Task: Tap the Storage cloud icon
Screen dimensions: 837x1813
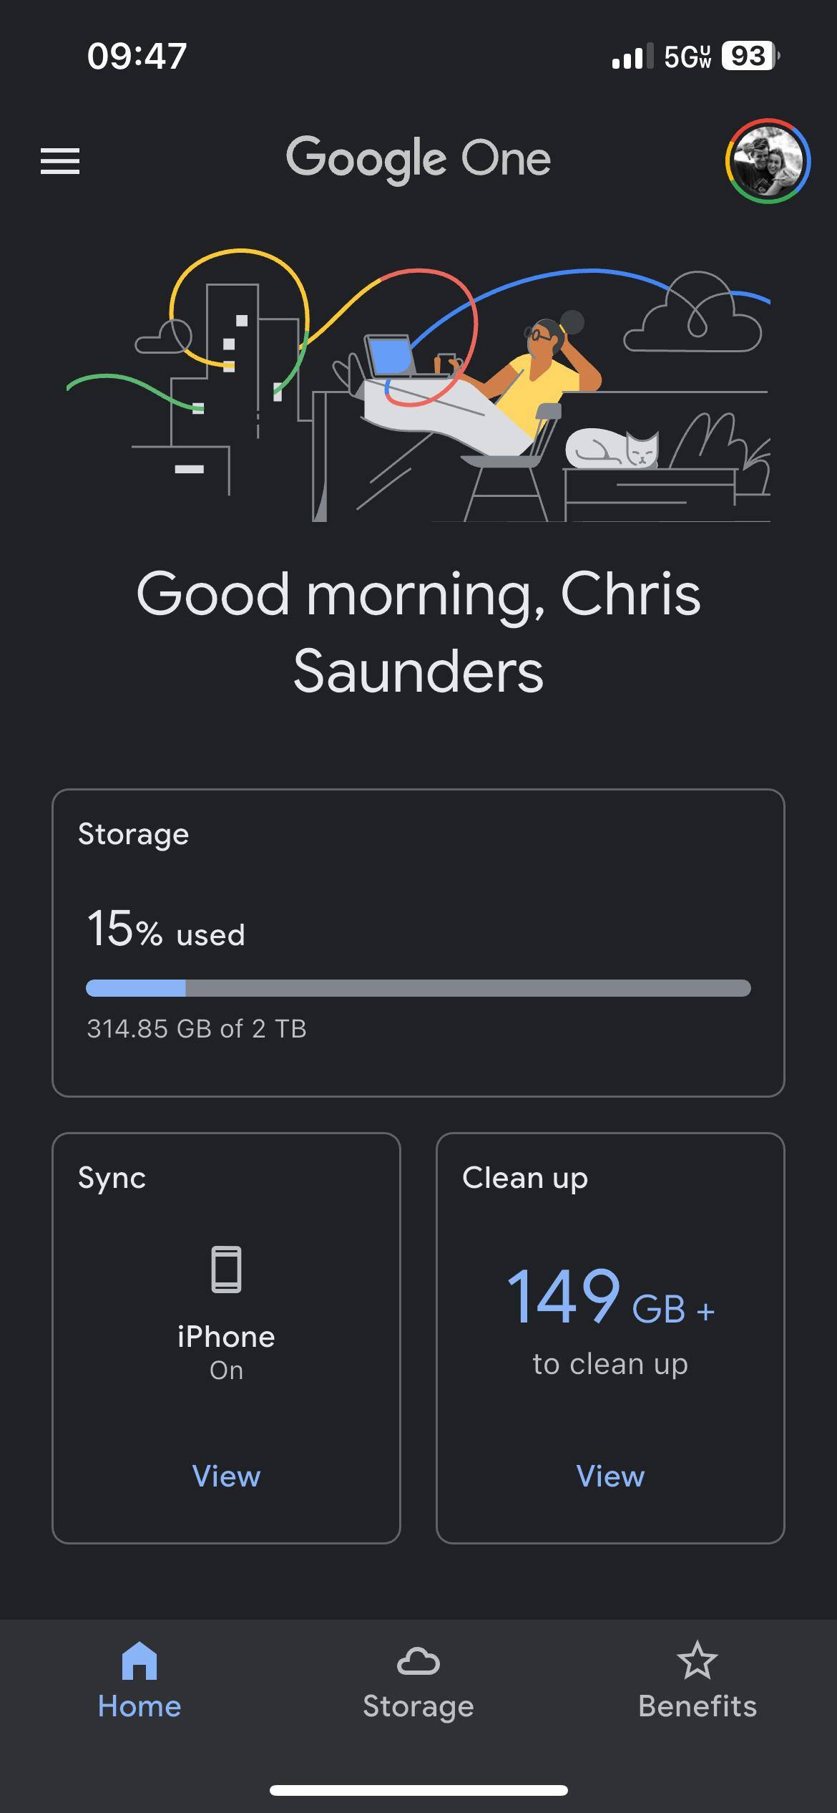Action: pos(418,1661)
